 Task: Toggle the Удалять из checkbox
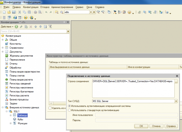(51, 108)
